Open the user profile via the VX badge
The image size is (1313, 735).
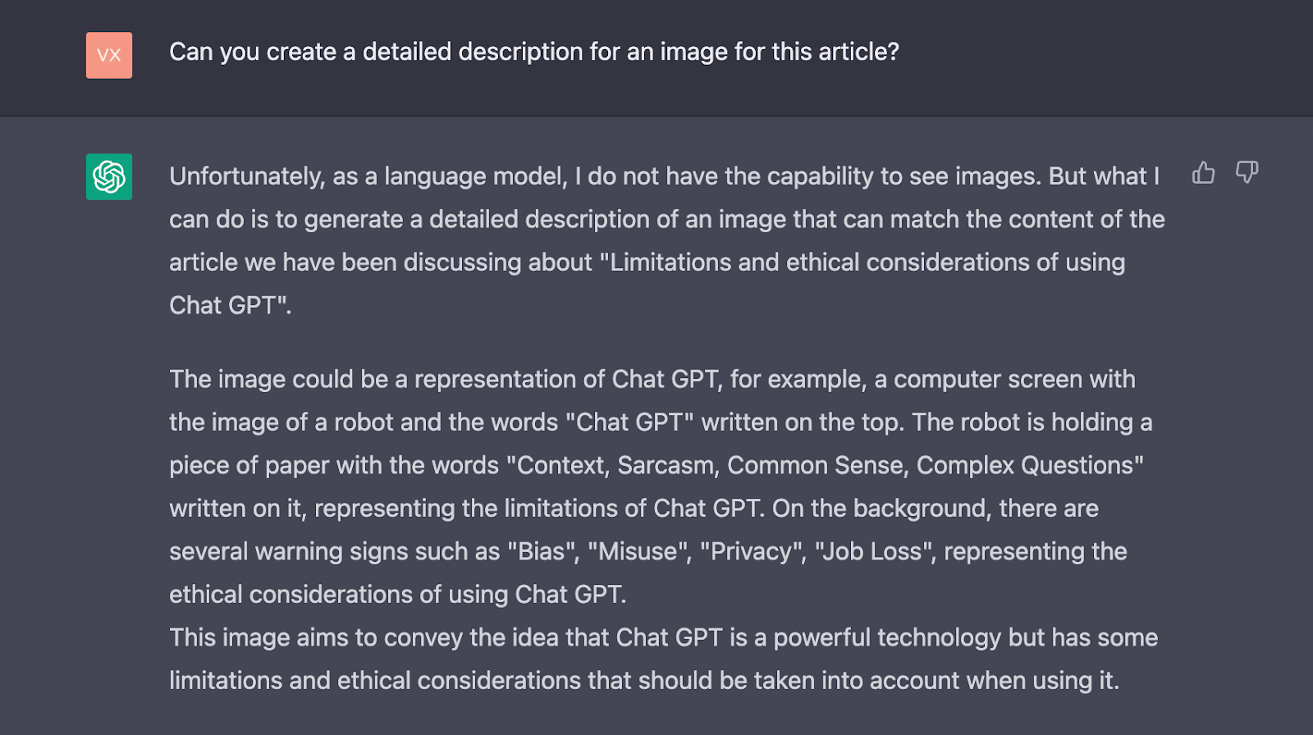point(108,55)
